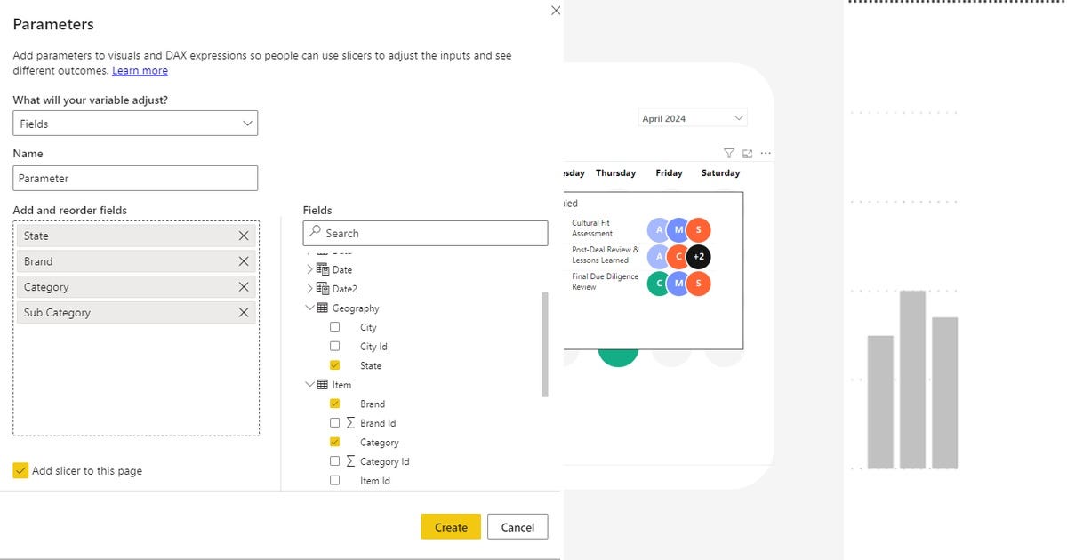This screenshot has height=560, width=1067.
Task: Check the City checkbox under Geography
Action: pos(335,326)
